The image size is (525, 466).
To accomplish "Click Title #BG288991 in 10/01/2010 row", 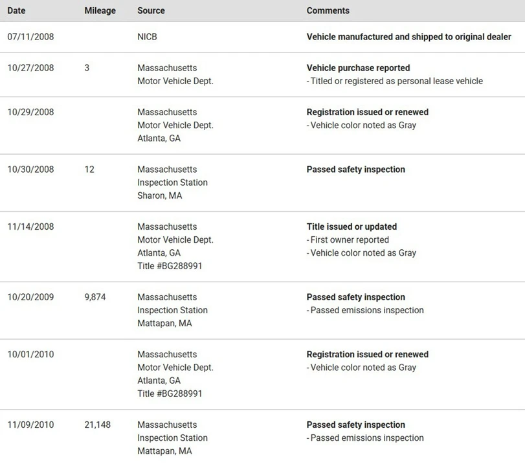I will coord(170,394).
